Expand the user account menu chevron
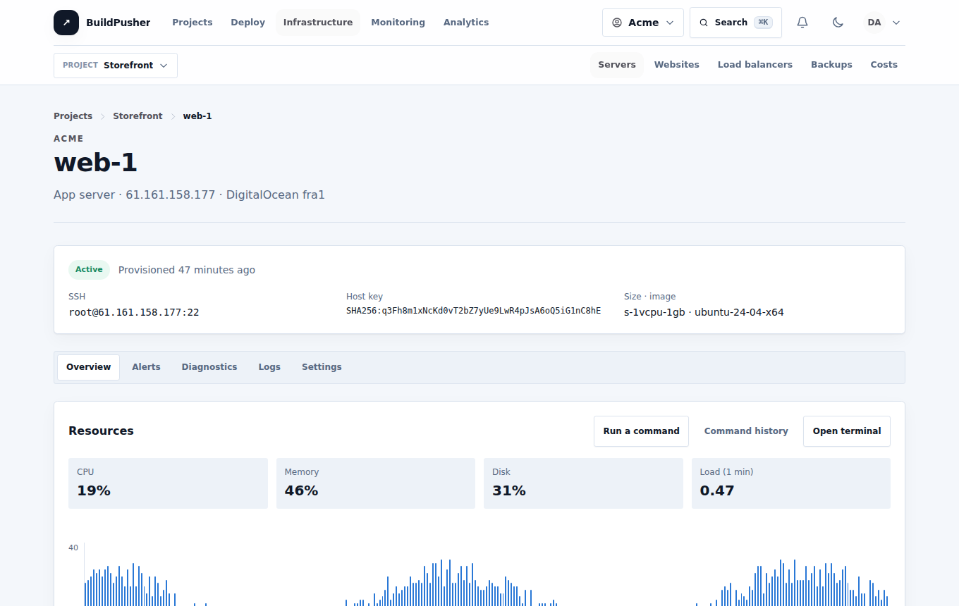Viewport: 959px width, 606px height. (x=896, y=23)
